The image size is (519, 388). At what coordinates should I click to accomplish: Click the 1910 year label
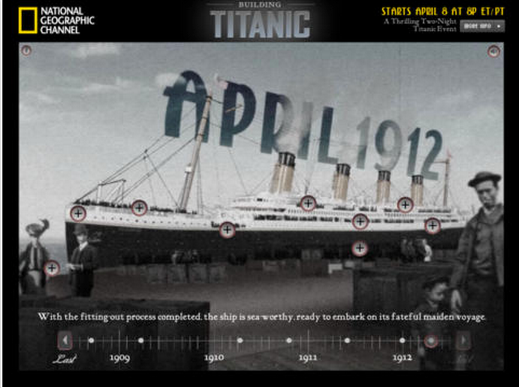tap(214, 358)
